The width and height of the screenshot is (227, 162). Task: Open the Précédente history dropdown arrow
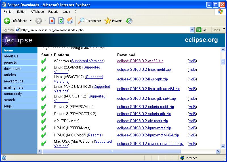tap(31, 21)
